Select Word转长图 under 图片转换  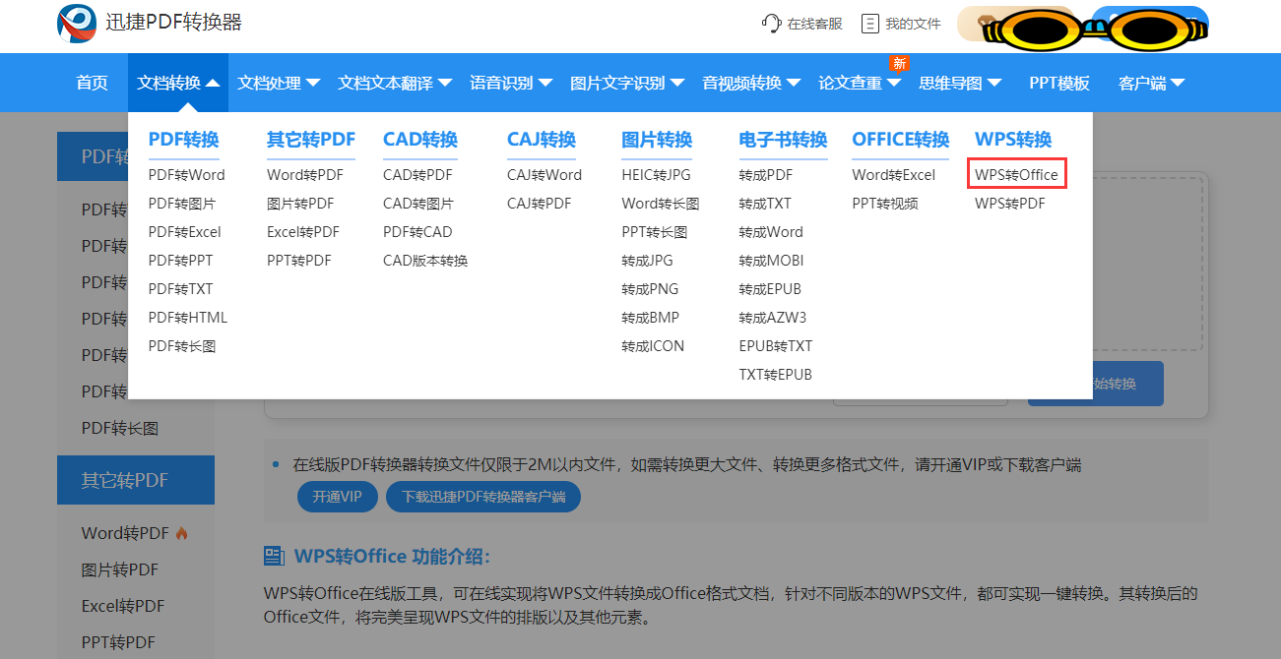661,204
